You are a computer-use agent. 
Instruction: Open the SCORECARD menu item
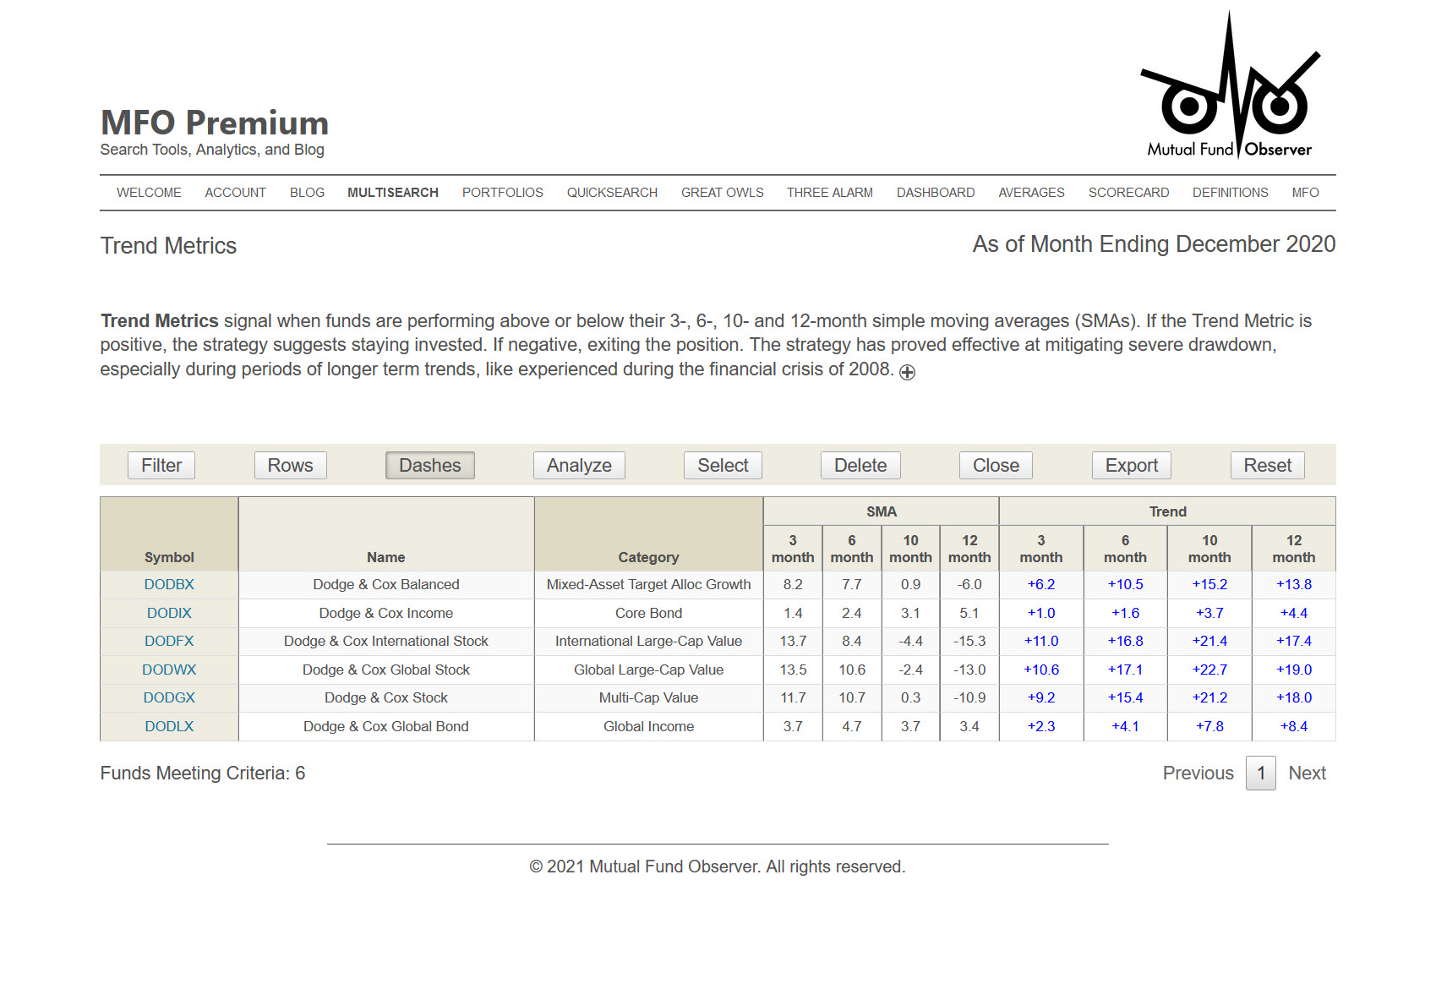coord(1128,193)
